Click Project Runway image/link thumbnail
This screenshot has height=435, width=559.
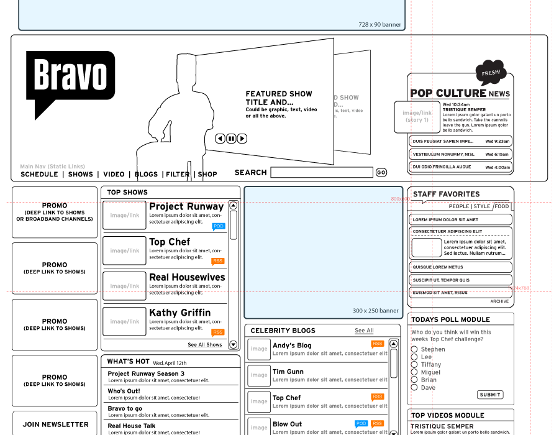(x=124, y=215)
